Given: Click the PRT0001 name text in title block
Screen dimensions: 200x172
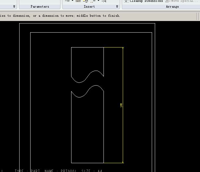Looking at the screenshot, I should (68, 171).
